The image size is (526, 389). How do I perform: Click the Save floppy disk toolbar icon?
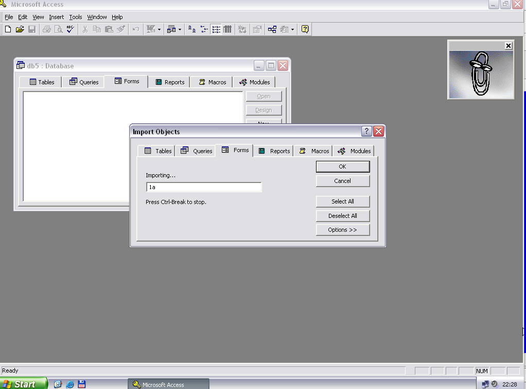click(32, 29)
